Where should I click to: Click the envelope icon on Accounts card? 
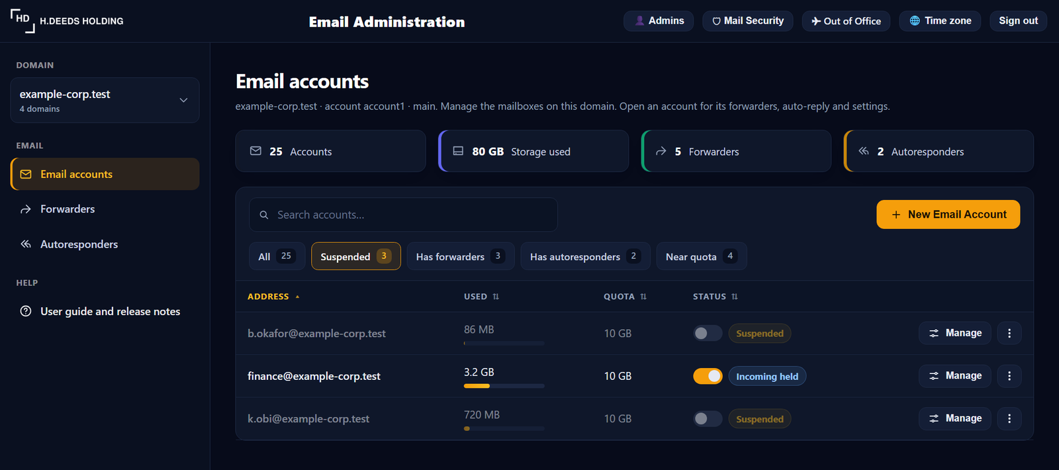click(255, 151)
